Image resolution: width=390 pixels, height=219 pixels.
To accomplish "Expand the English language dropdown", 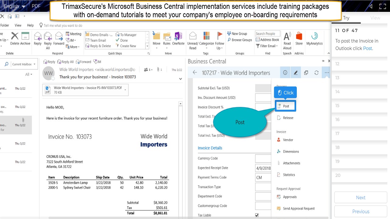I will click(x=23, y=6).
